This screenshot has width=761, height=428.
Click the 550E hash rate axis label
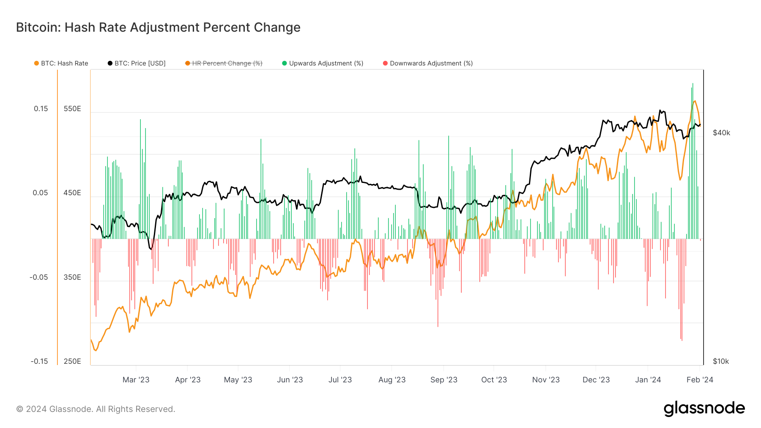[72, 109]
